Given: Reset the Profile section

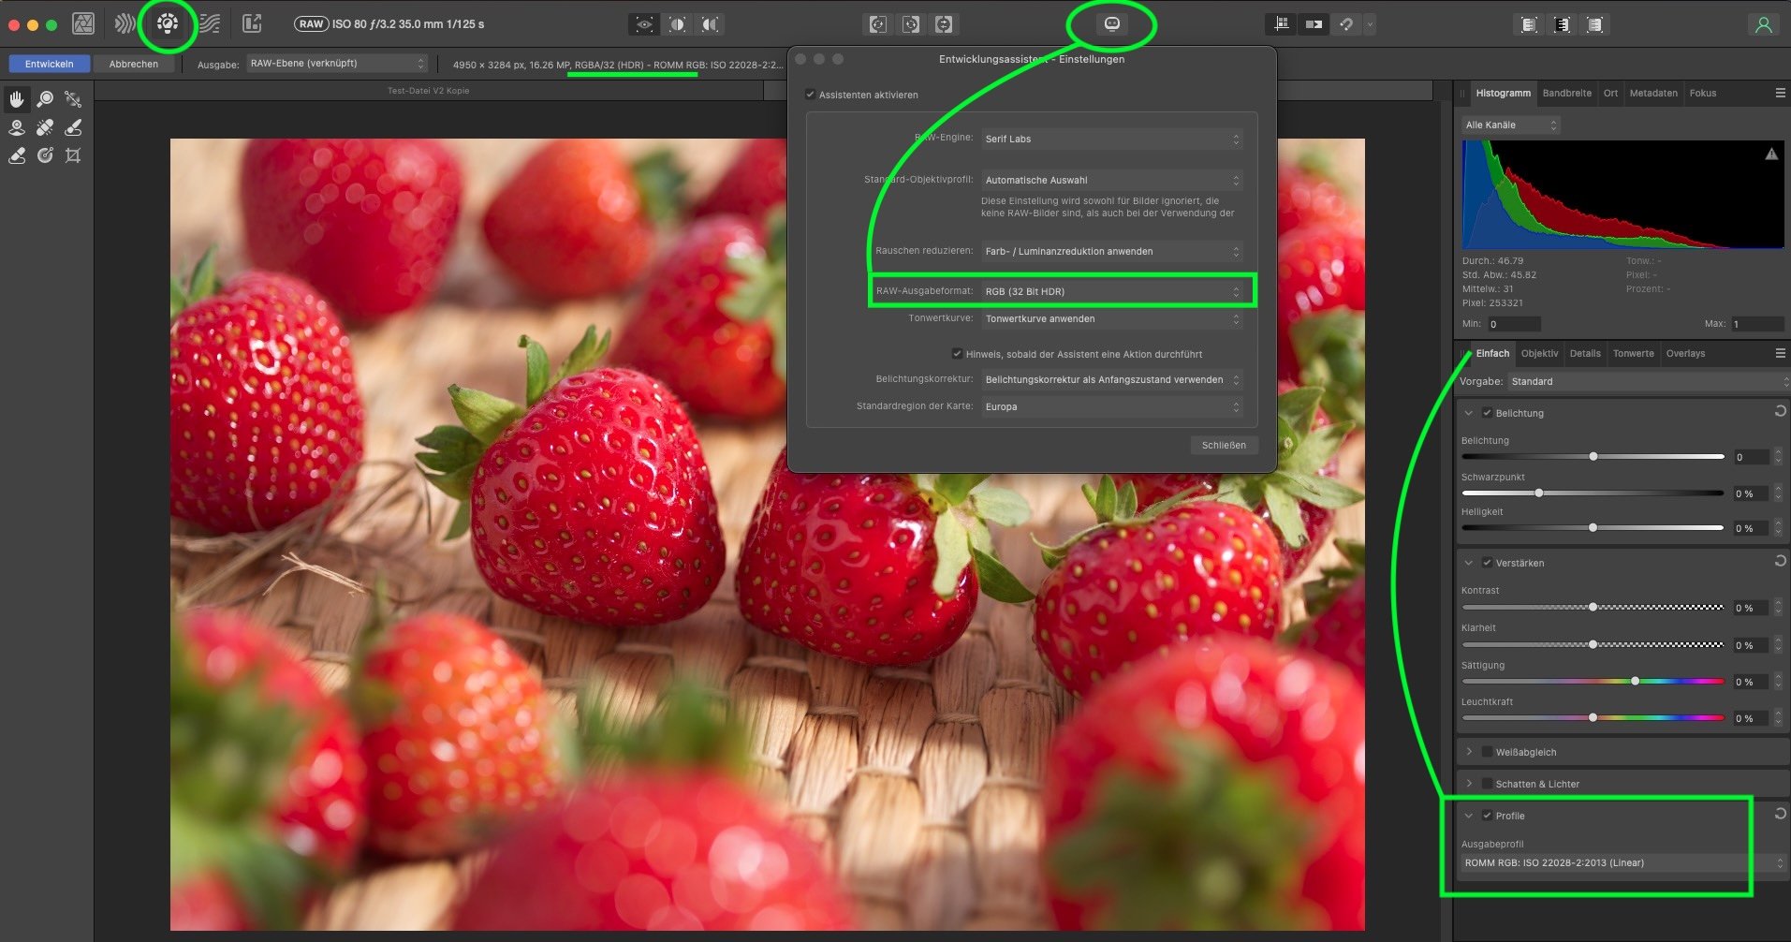Looking at the screenshot, I should coord(1780,815).
